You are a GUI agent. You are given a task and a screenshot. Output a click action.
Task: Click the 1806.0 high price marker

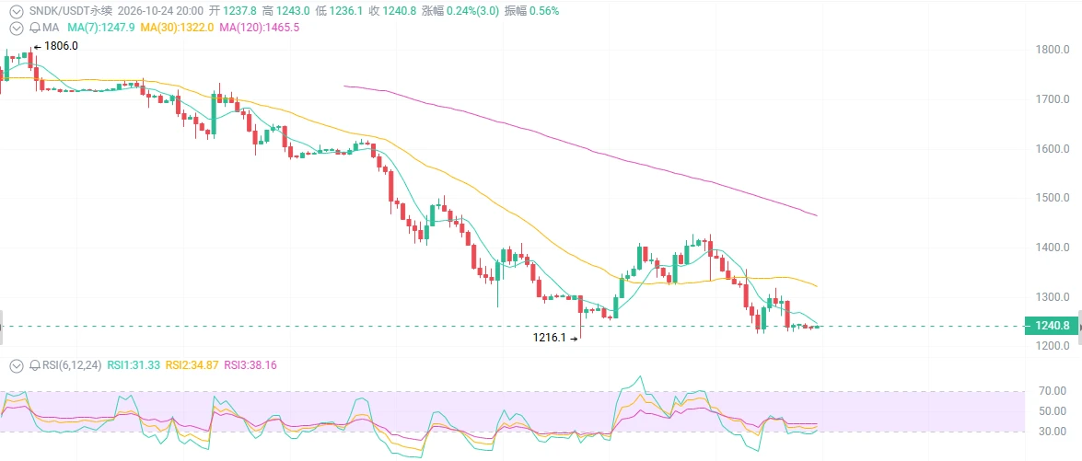[56, 46]
